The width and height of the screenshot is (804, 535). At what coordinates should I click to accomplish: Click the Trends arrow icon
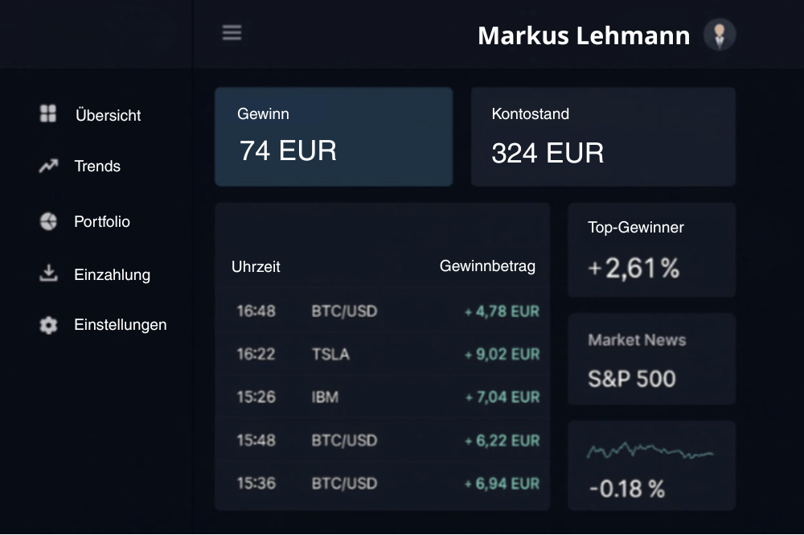[48, 167]
